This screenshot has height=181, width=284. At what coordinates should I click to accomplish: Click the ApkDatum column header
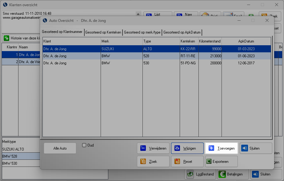pyautogui.click(x=246, y=41)
